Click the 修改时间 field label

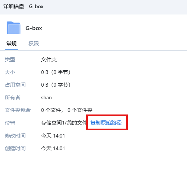[15, 136]
